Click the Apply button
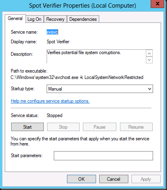The image size is (167, 190). click(x=146, y=179)
